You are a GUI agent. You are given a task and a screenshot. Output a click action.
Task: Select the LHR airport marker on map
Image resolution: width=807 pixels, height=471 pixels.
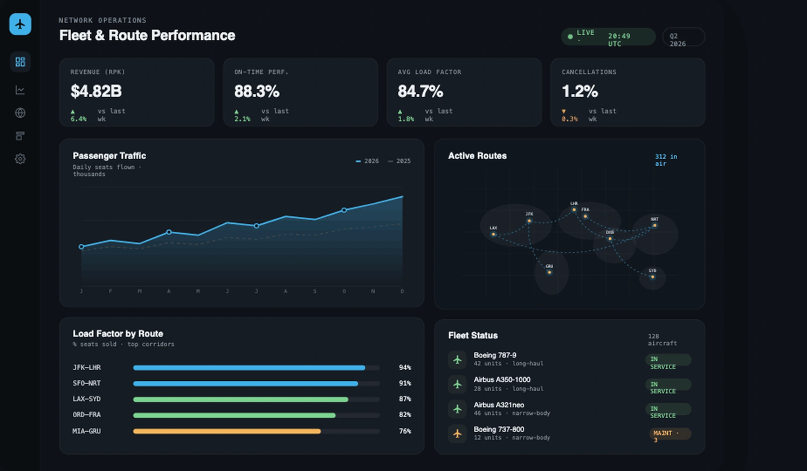[x=574, y=210]
